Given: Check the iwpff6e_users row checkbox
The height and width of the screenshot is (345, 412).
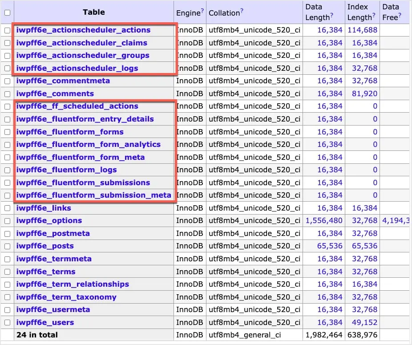Looking at the screenshot, I should (7, 322).
